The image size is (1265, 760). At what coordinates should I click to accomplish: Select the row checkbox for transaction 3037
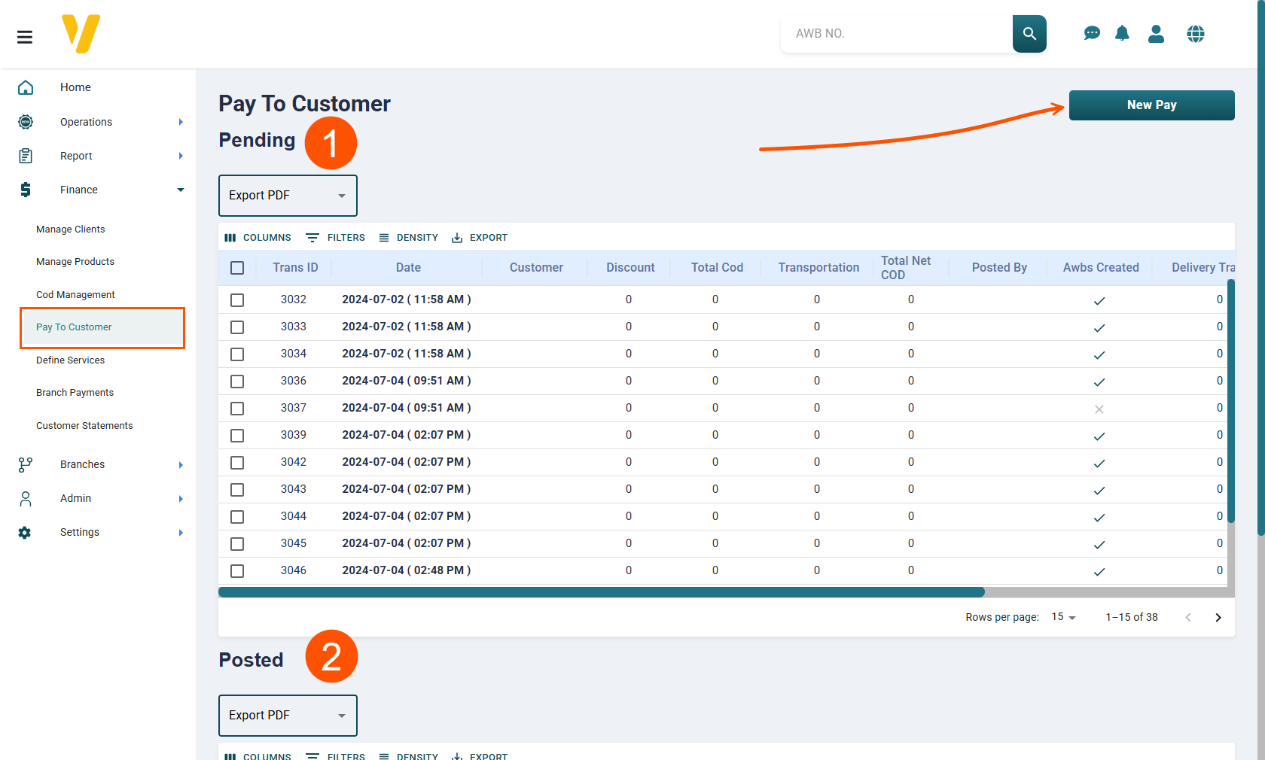[237, 409]
